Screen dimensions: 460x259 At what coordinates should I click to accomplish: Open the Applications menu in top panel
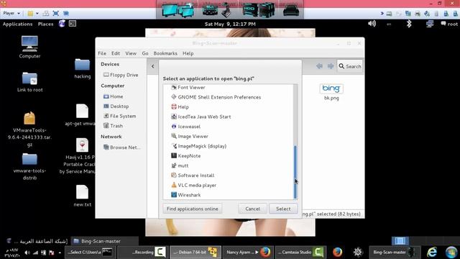17,24
